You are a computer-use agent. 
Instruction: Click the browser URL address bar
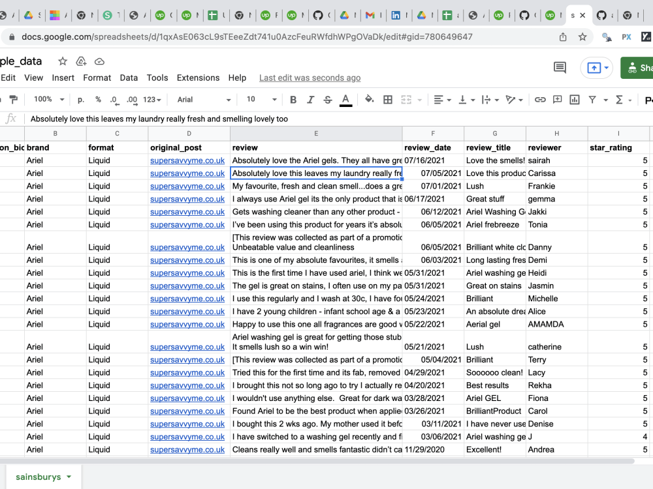coord(247,37)
